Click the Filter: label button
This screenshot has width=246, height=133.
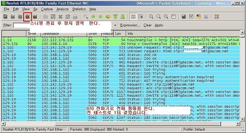8,25
